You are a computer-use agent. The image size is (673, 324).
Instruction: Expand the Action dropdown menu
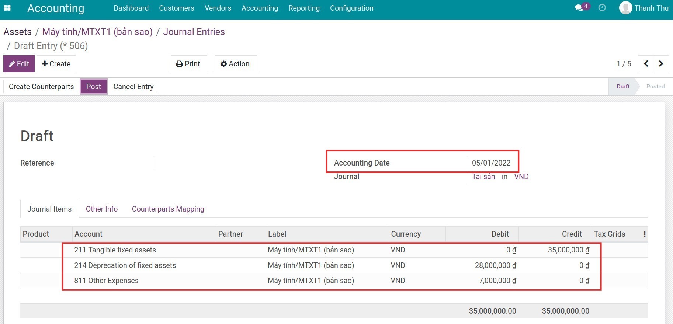[235, 64]
